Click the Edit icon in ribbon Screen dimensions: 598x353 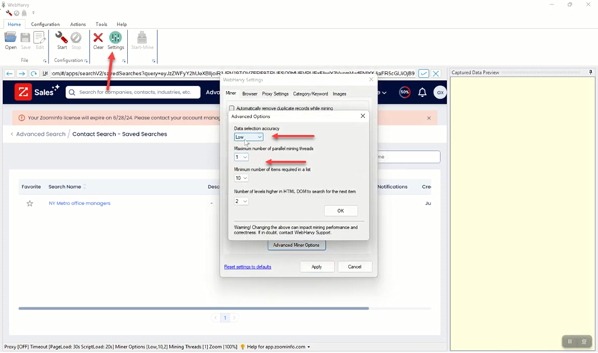pyautogui.click(x=40, y=40)
